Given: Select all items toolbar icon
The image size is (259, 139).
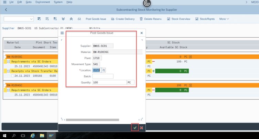Looking at the screenshot, I should 39,19.
